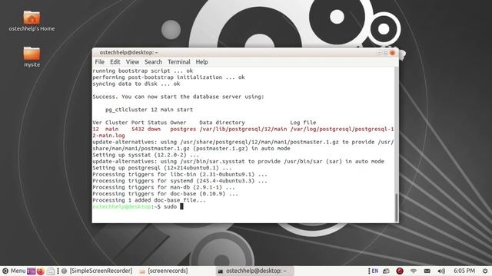Select the ostechhelp@desktop terminal taskbar entry
492x276 pixels.
(x=254, y=271)
